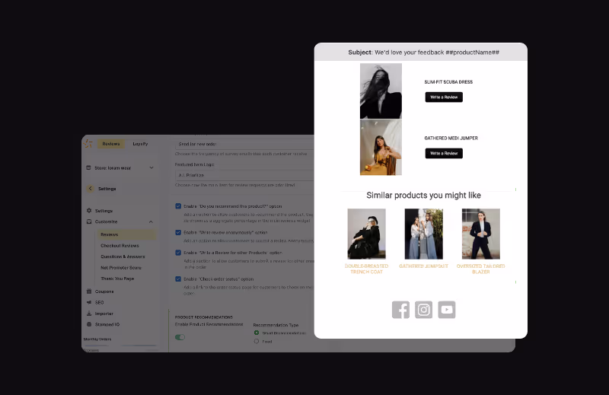Viewport: 609px width, 395px height.
Task: Open the Facebook icon in the email preview
Action: click(x=400, y=310)
